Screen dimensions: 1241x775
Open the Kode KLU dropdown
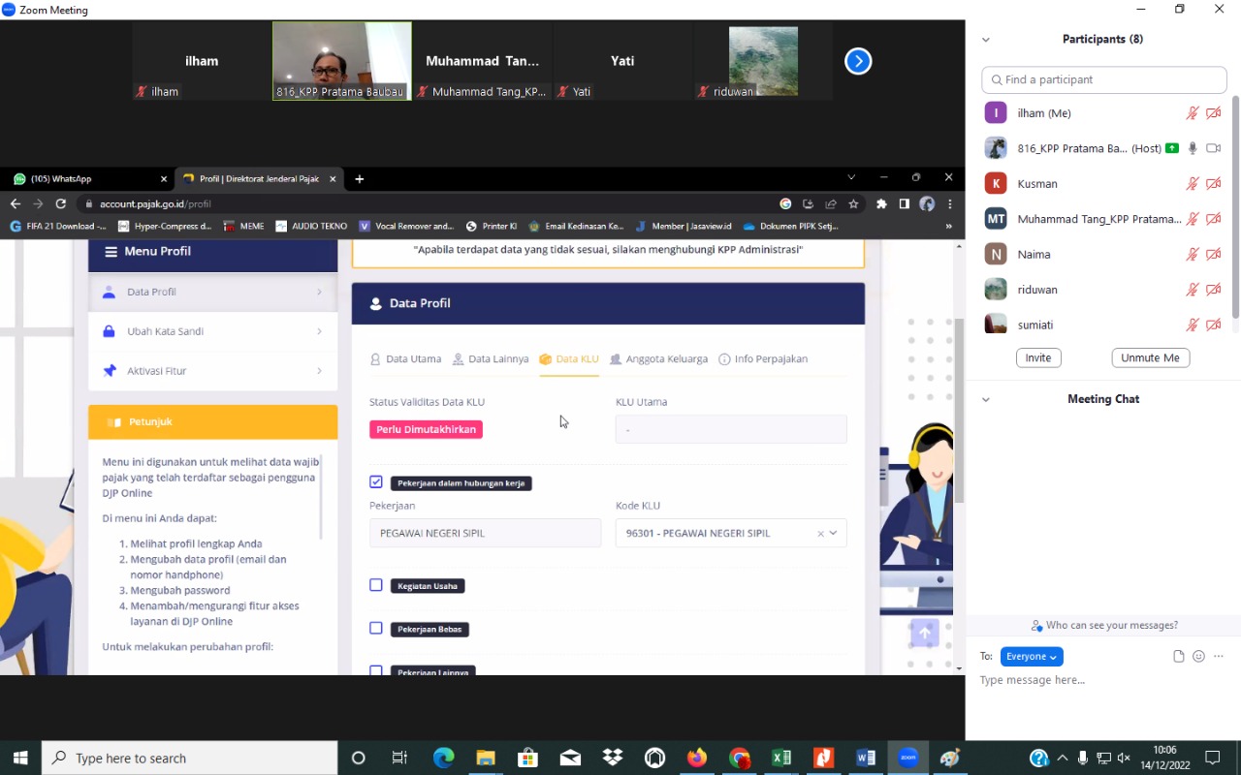coord(832,533)
